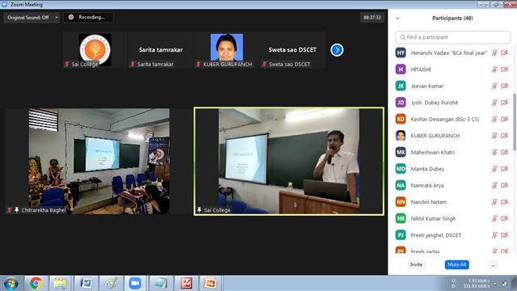Viewport: 517px width, 291px height.
Task: Click the video icon for Nikhil Kumar Singh
Action: pos(504,218)
